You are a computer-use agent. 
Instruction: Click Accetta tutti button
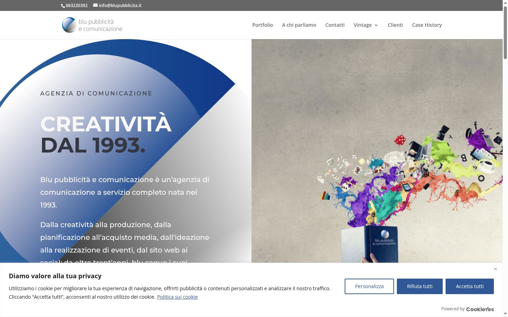tap(470, 286)
